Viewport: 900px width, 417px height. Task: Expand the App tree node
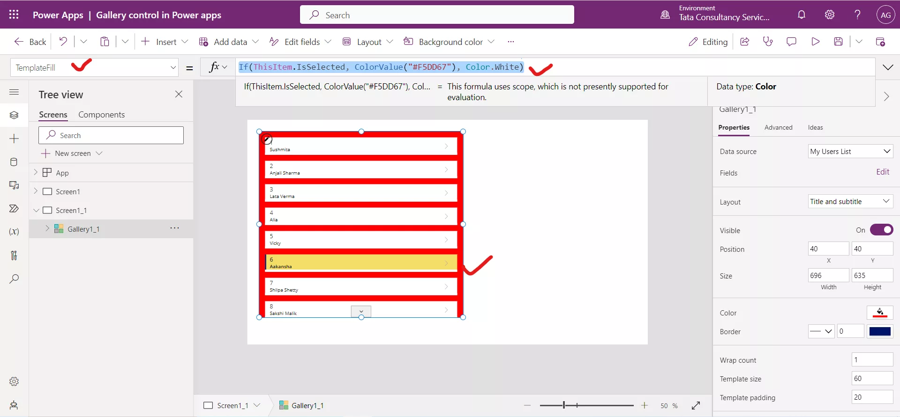(36, 172)
